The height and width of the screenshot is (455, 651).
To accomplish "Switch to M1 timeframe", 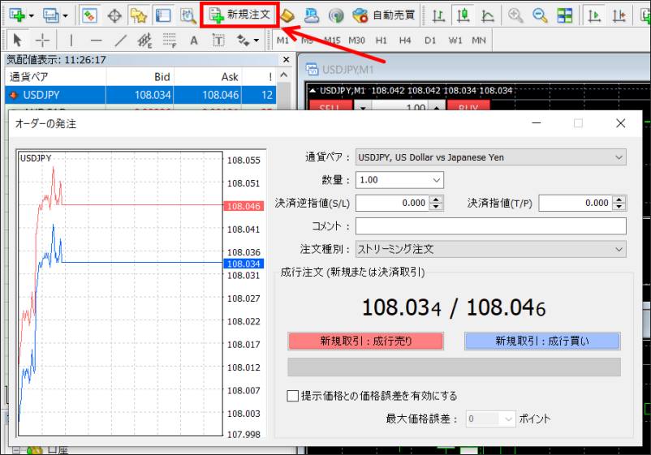I will [282, 41].
